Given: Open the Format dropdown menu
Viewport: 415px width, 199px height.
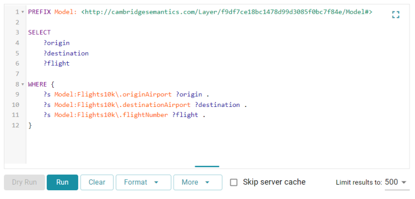Looking at the screenshot, I should click(143, 182).
